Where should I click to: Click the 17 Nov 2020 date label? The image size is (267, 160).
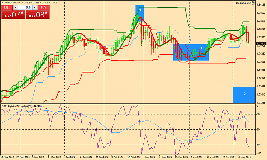(7, 157)
